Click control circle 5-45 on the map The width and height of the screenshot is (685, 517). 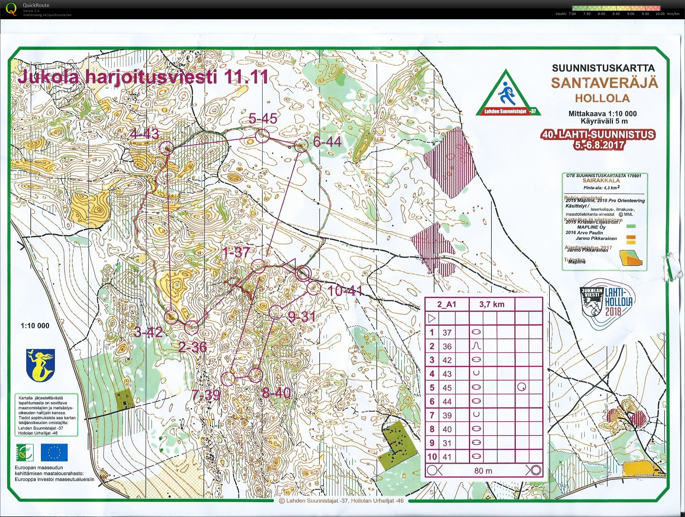point(262,136)
